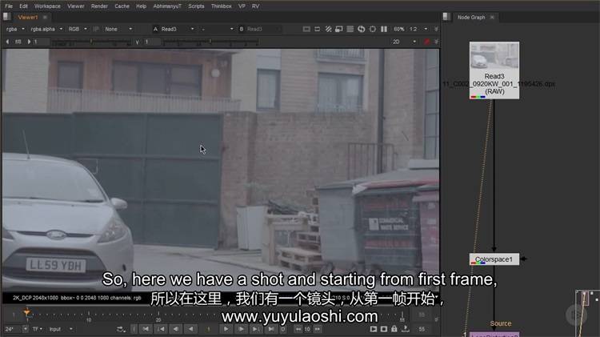Click the 60% zoom field

click(399, 29)
